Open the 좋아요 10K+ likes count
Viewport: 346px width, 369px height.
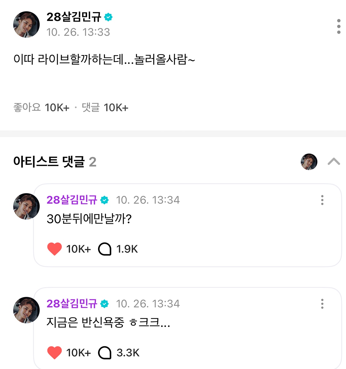(42, 107)
